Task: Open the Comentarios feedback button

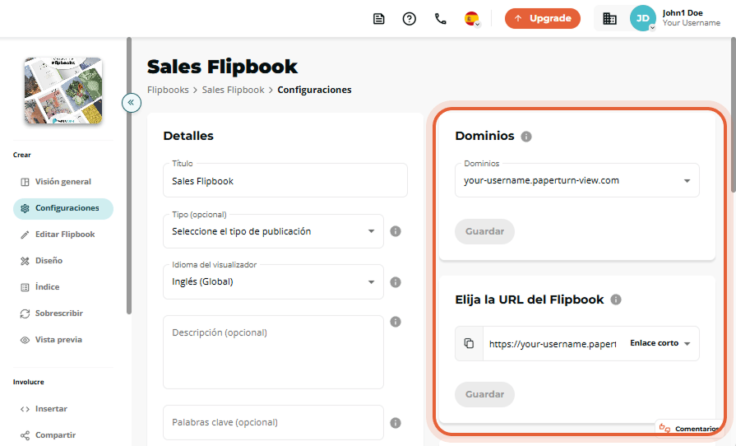Action: (689, 428)
